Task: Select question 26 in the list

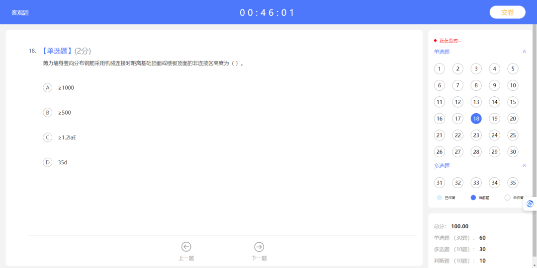Action: (440, 152)
